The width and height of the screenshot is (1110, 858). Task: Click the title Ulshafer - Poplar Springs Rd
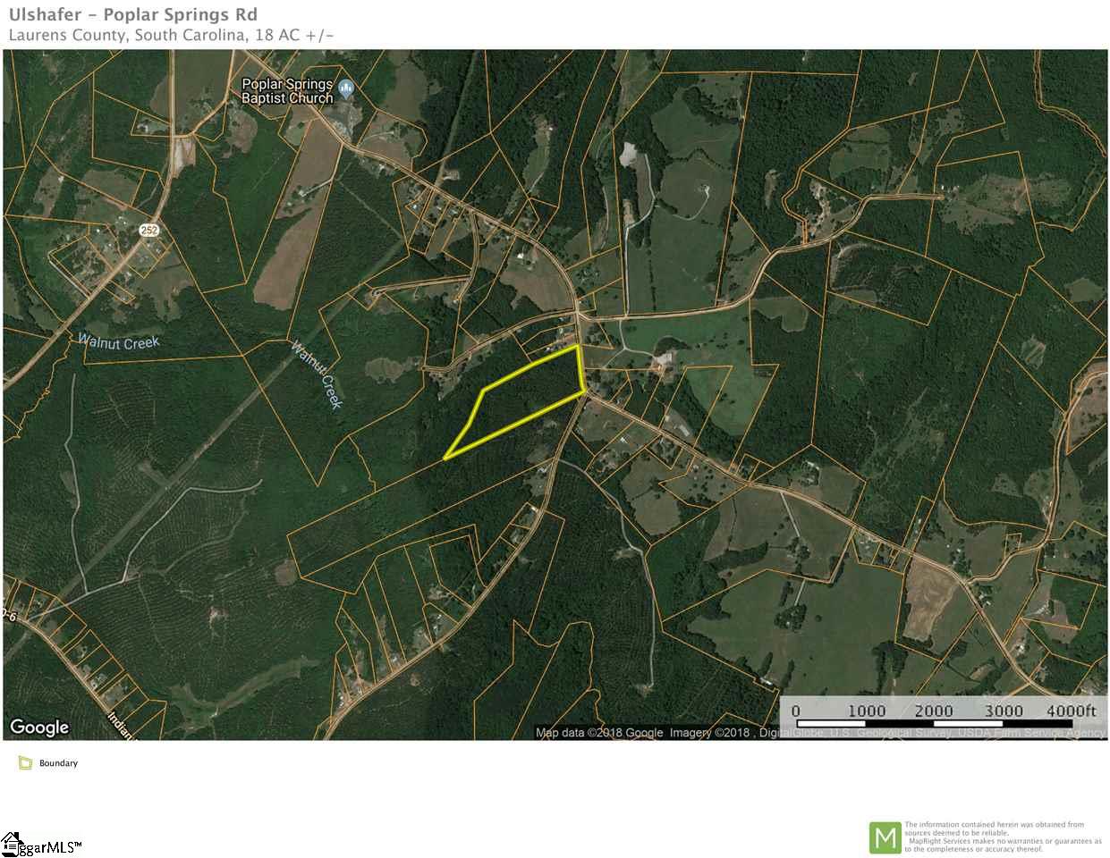[133, 14]
